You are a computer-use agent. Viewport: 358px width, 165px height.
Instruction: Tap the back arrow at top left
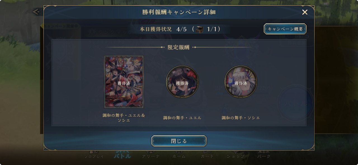tap(36, 12)
